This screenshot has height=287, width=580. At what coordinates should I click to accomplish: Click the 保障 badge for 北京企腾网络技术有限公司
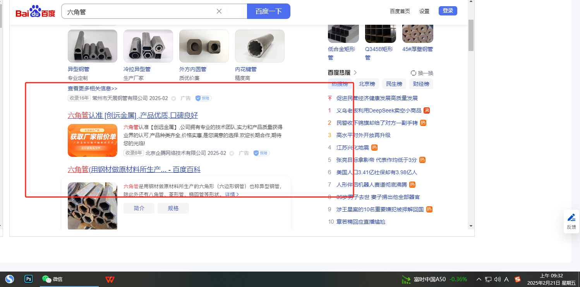click(x=262, y=153)
